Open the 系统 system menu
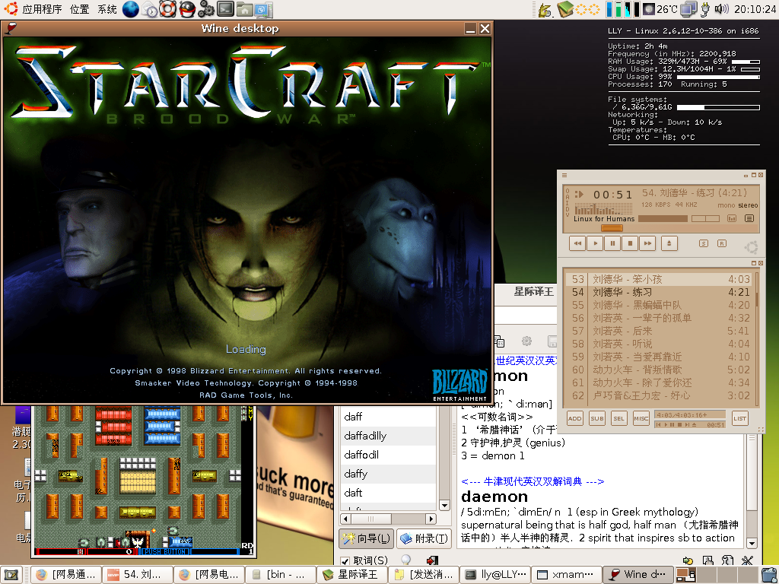Viewport: 779px width, 584px height. click(x=107, y=9)
